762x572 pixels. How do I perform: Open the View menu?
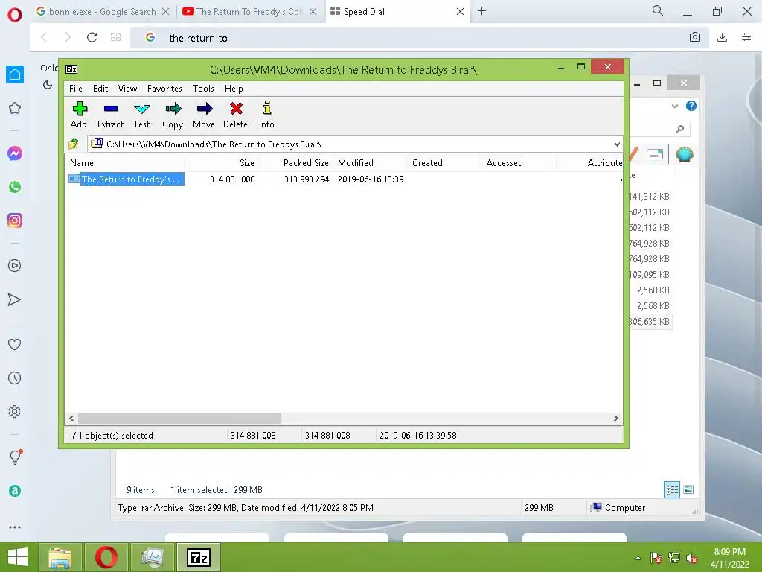(x=127, y=89)
